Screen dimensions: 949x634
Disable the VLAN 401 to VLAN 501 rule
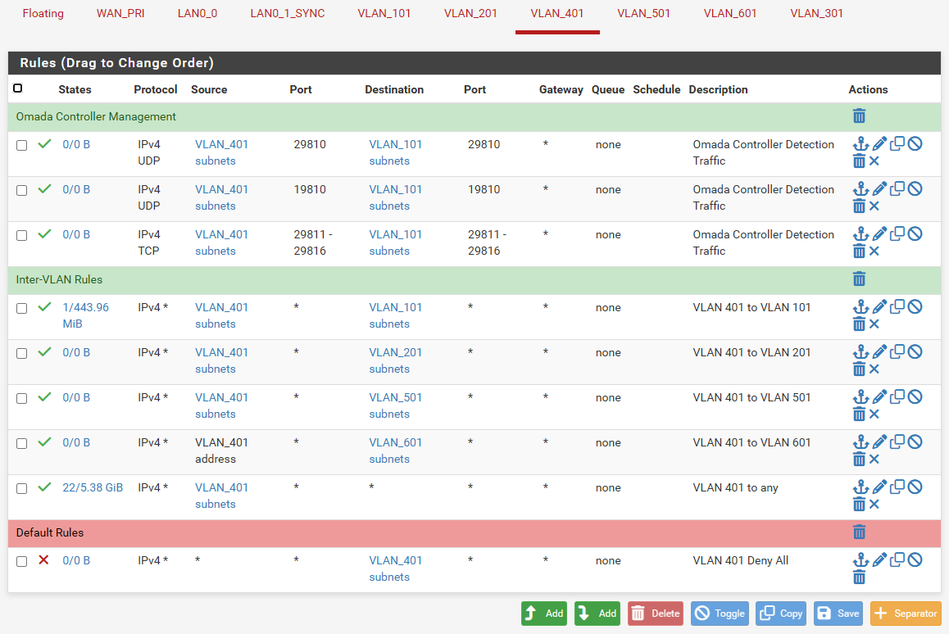point(915,397)
